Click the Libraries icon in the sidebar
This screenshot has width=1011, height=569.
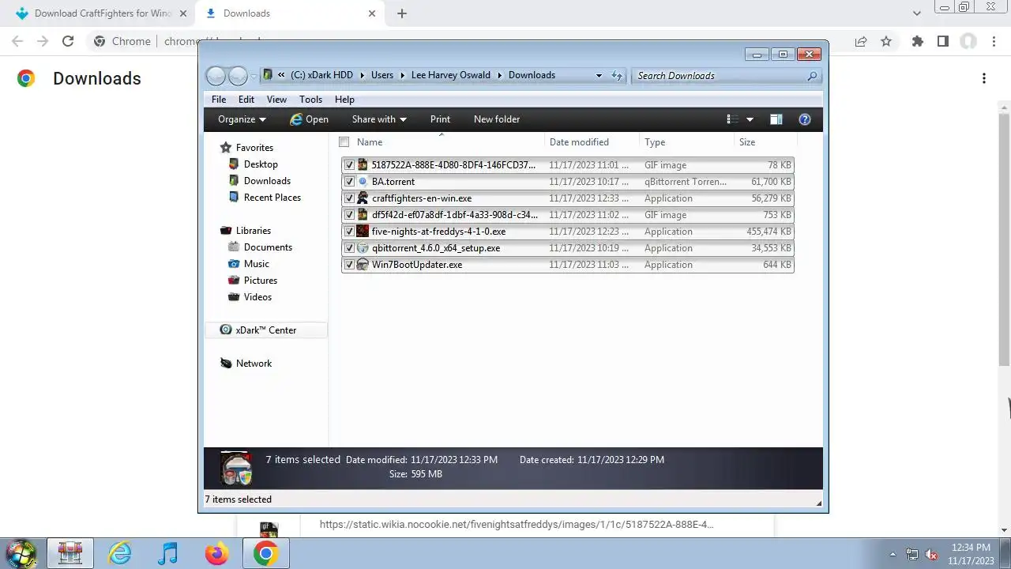(226, 231)
